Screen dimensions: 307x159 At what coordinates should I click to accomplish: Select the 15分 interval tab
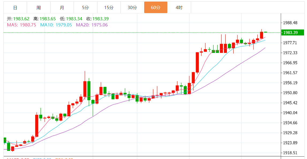pos(109,8)
